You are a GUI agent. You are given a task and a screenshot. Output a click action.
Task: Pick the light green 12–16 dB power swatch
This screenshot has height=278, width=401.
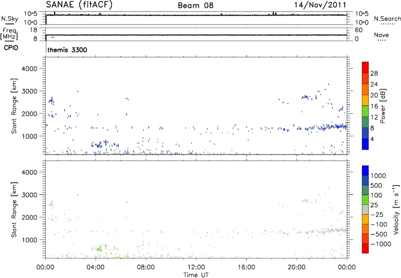point(365,111)
